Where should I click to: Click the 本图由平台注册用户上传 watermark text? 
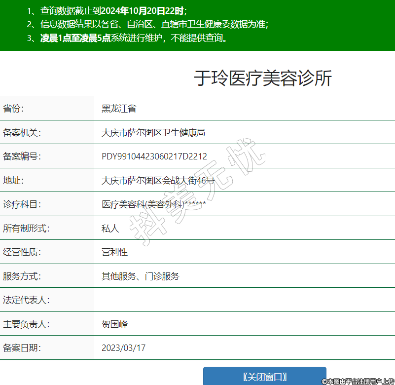click(358, 381)
